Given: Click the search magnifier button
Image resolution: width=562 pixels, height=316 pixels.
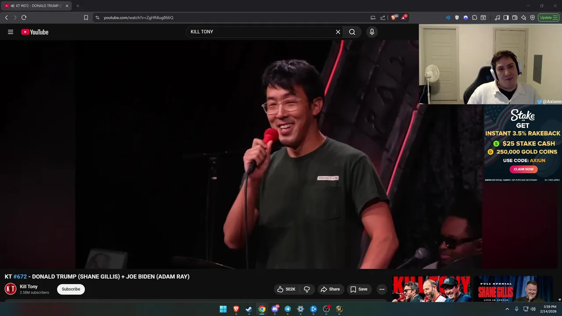Looking at the screenshot, I should point(352,32).
